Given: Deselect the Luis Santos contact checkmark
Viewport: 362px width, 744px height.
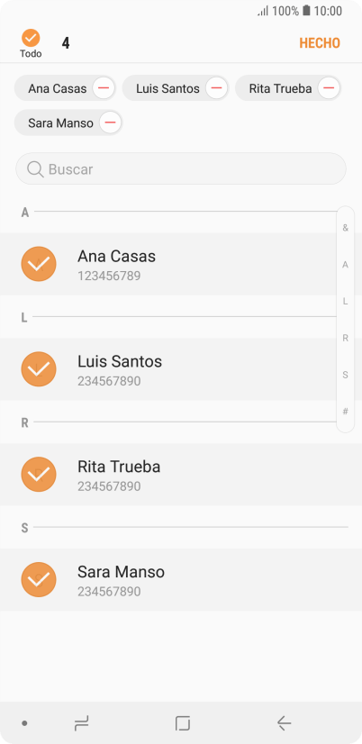Looking at the screenshot, I should 39,369.
